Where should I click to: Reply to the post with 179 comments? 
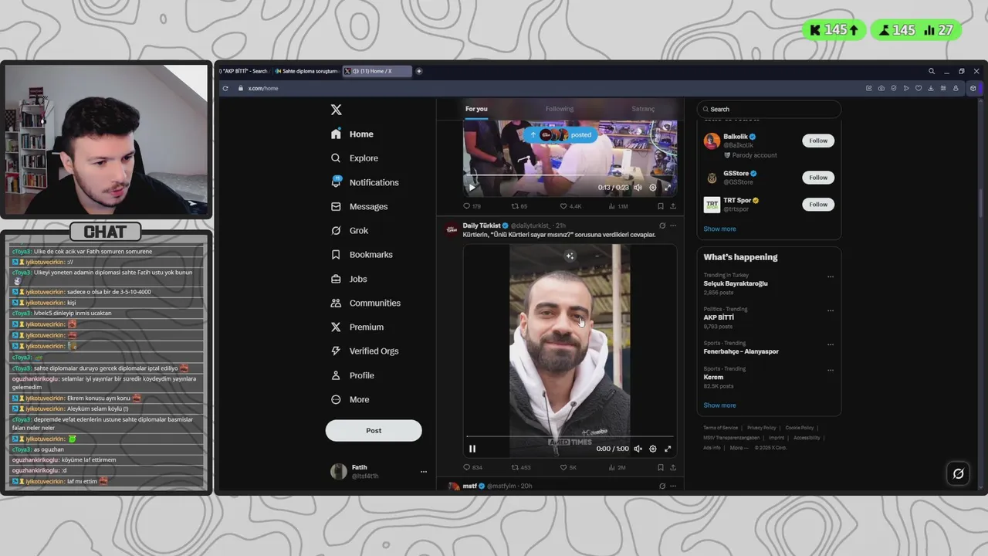click(466, 206)
